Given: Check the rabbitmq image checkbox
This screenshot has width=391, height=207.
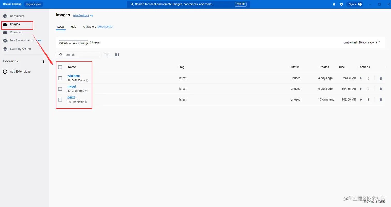Looking at the screenshot, I should (60, 78).
